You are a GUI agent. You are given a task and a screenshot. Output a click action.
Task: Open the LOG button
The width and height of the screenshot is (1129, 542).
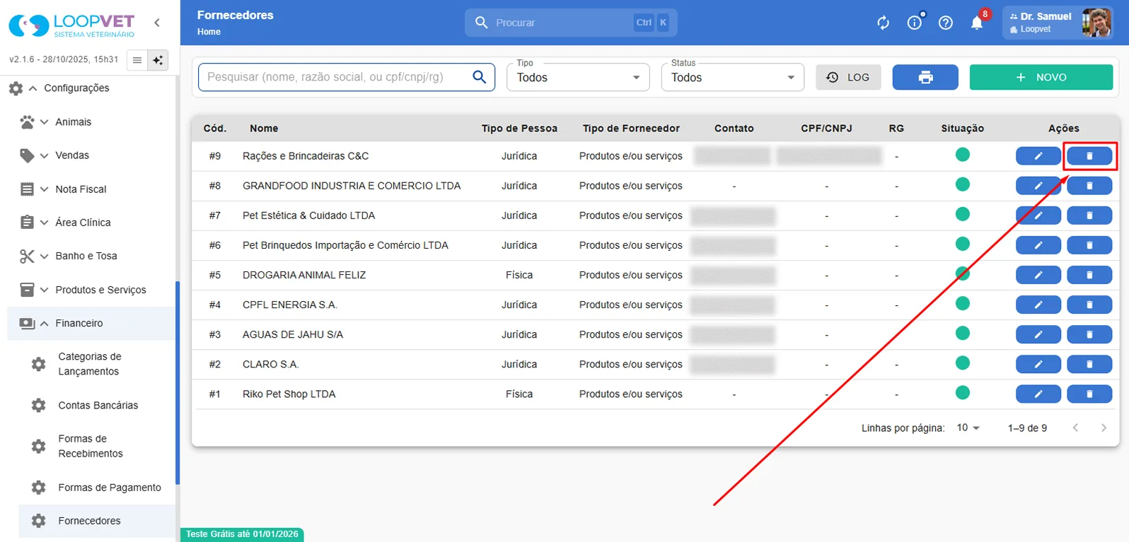848,77
